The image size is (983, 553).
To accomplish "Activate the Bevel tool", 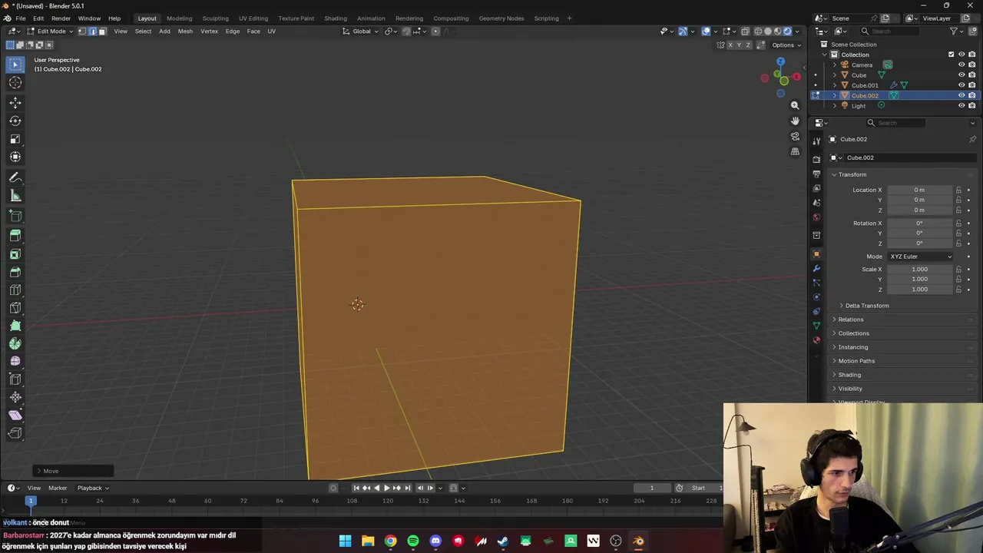I will (15, 272).
